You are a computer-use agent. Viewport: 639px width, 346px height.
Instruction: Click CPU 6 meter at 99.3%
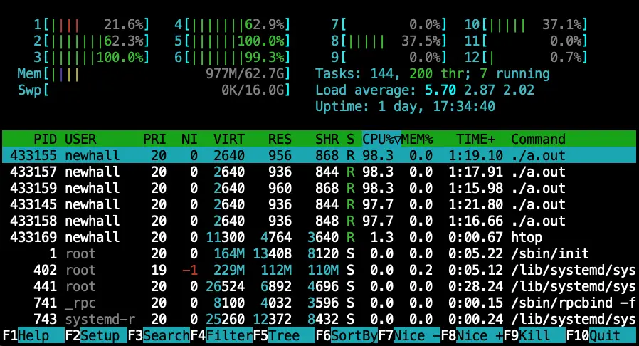pyautogui.click(x=232, y=57)
